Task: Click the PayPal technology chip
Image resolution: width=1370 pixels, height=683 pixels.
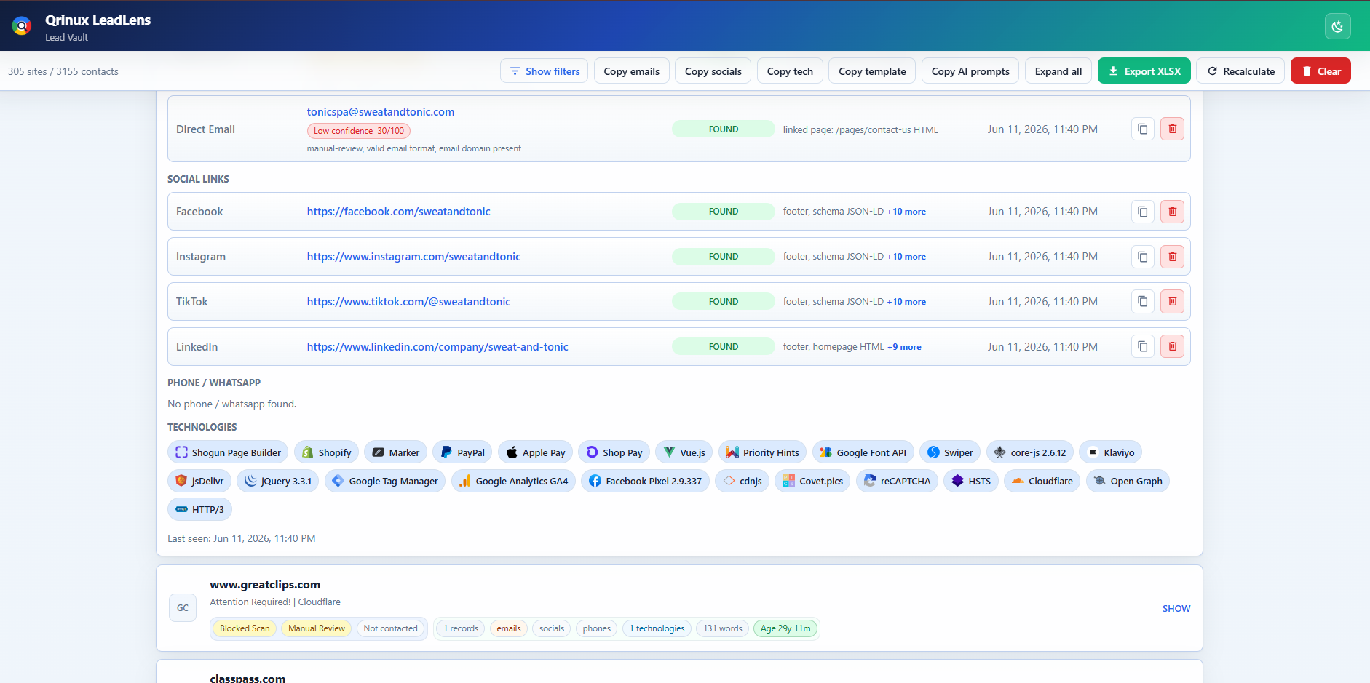Action: (462, 452)
